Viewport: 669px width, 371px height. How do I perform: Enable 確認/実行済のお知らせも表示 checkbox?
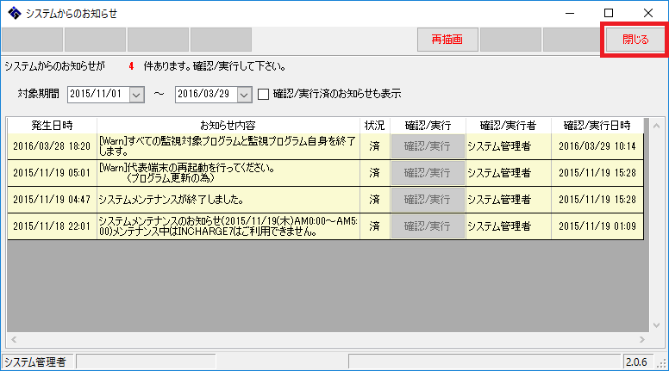click(263, 94)
